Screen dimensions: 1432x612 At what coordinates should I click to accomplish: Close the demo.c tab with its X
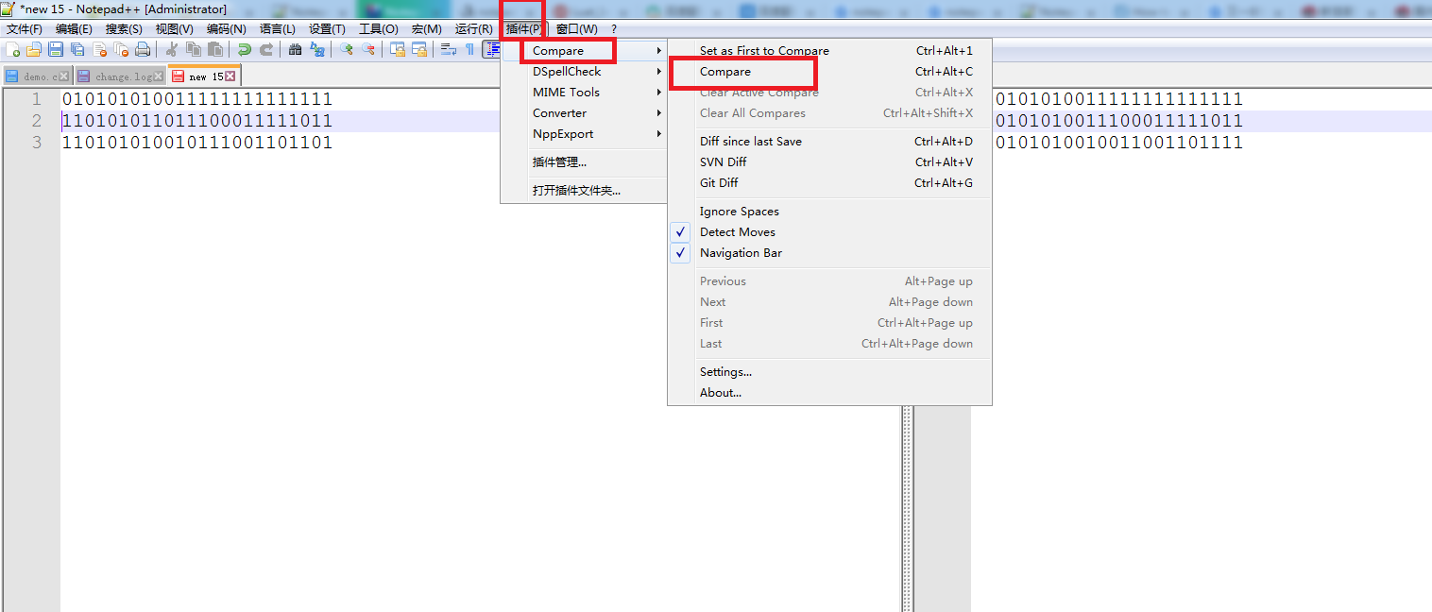(x=65, y=76)
